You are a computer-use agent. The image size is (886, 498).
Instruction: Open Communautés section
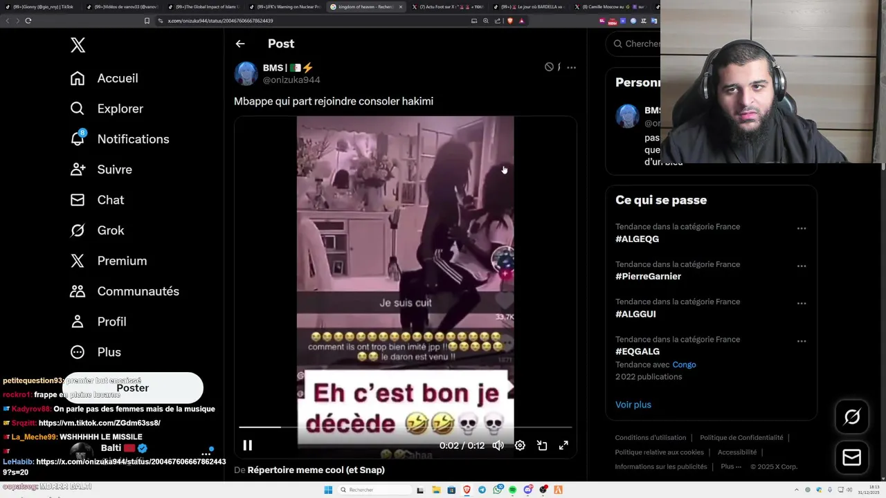coord(125,291)
